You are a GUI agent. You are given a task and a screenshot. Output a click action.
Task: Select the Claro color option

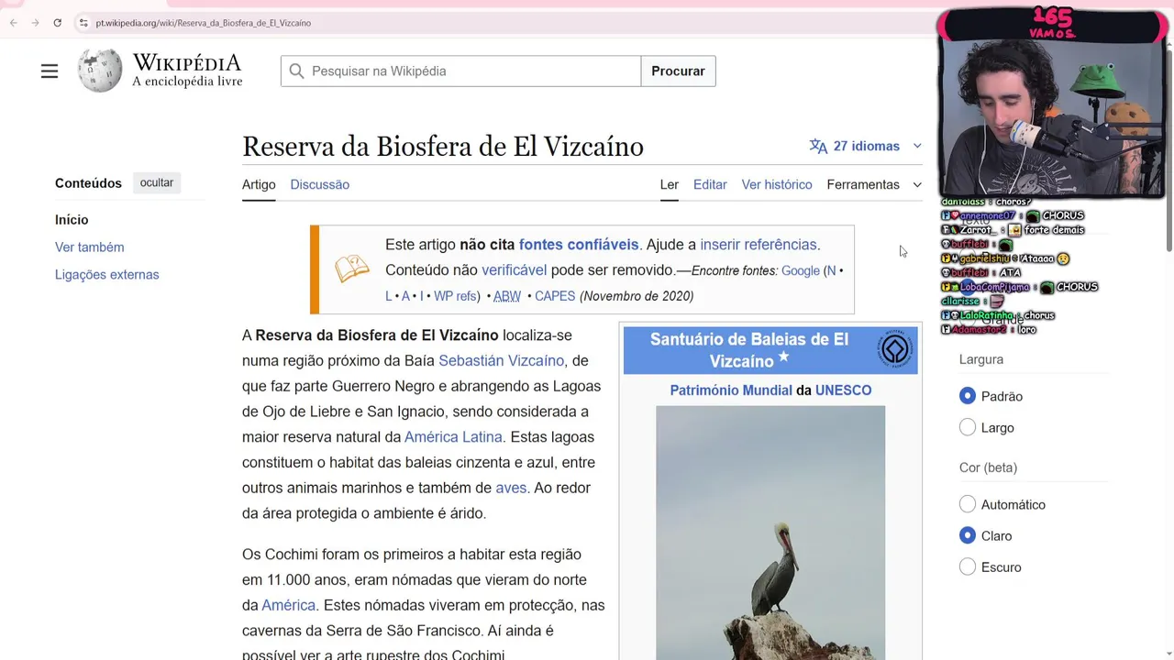click(x=967, y=535)
